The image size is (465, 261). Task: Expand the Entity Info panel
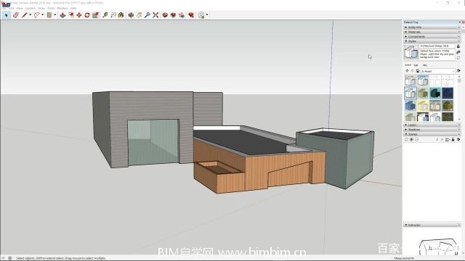432,28
